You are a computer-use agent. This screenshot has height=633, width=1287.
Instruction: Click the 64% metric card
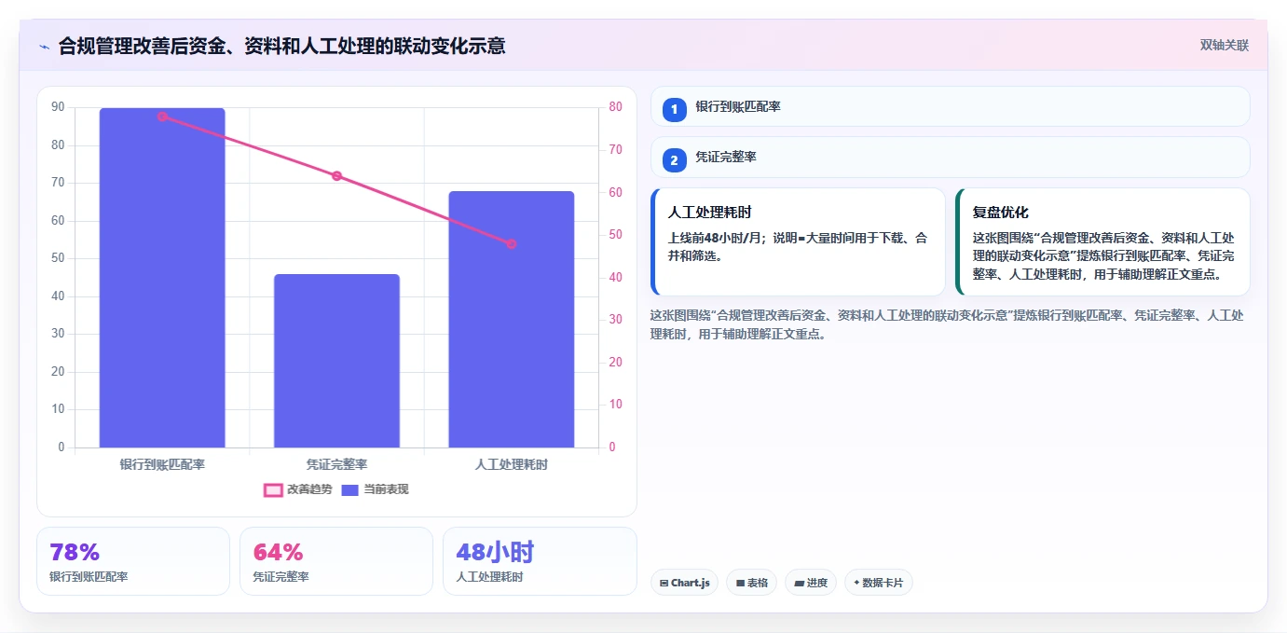point(336,560)
